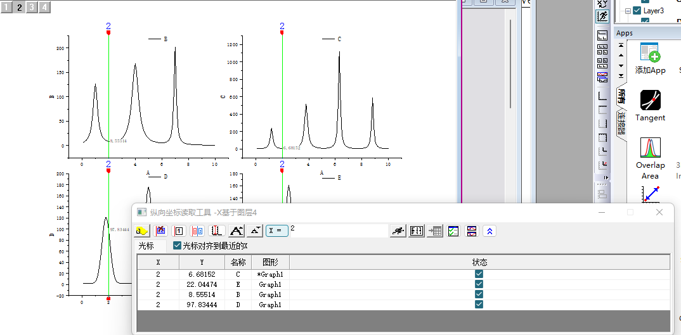Uncheck the status checkbox for row C
This screenshot has width=681, height=335.
pos(479,274)
